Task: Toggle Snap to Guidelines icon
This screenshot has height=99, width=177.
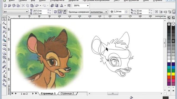Action: 161,12
